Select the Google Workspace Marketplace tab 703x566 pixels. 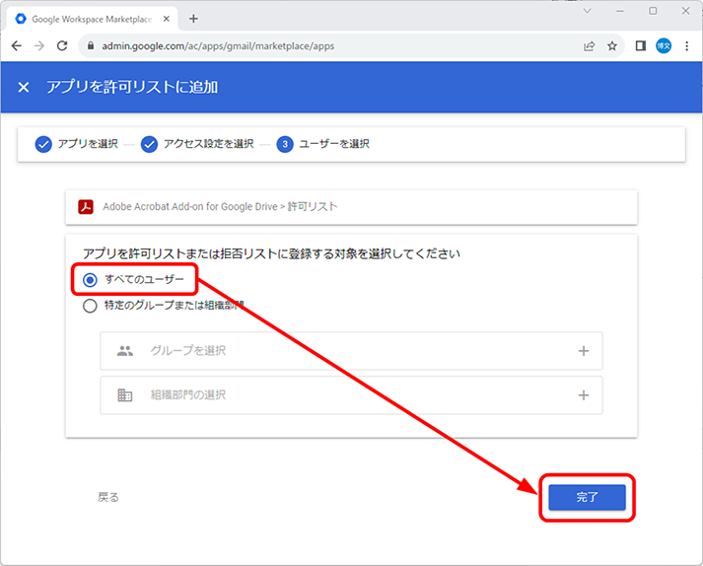coord(92,19)
